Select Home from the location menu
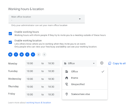Viewport: 136px width, 105px height. pos(85,78)
